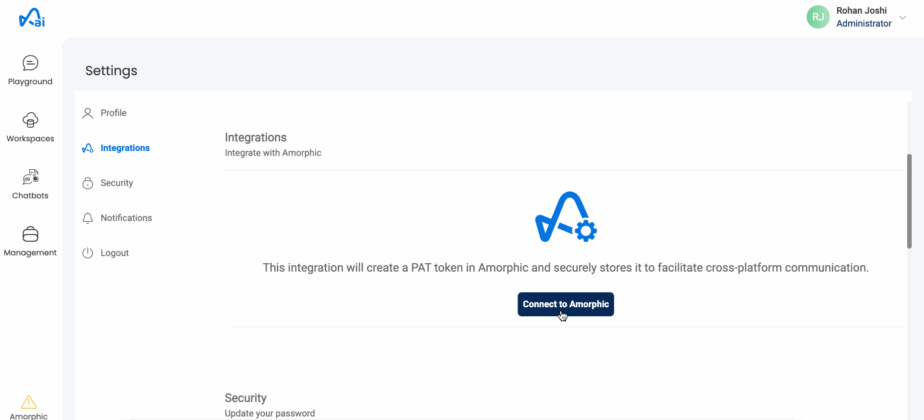Click the Amorphic integration gear logo
The width and height of the screenshot is (924, 420).
(x=565, y=217)
